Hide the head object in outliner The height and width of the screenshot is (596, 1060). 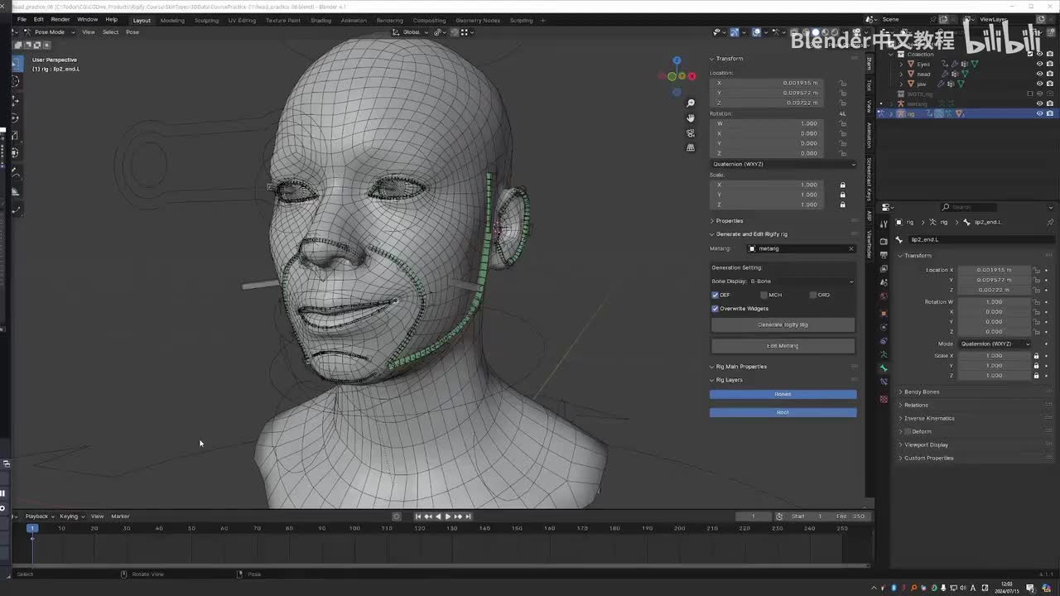point(1039,74)
